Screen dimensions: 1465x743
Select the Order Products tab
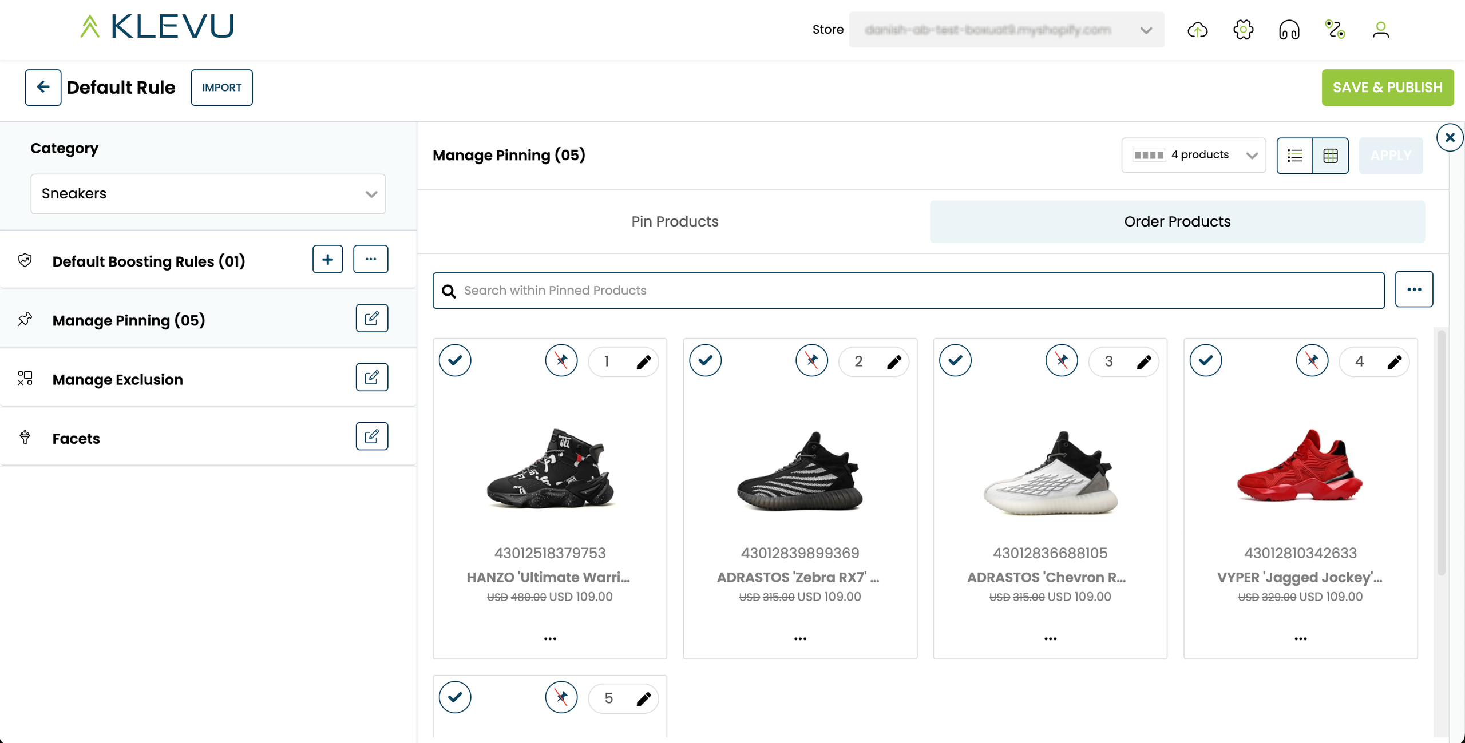tap(1177, 221)
